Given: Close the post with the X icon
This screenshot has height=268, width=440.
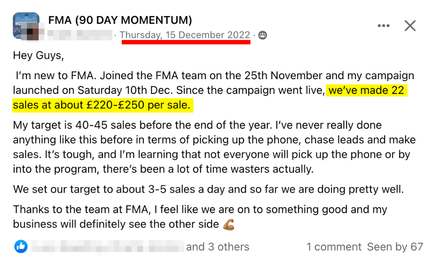Looking at the screenshot, I should click(x=410, y=26).
